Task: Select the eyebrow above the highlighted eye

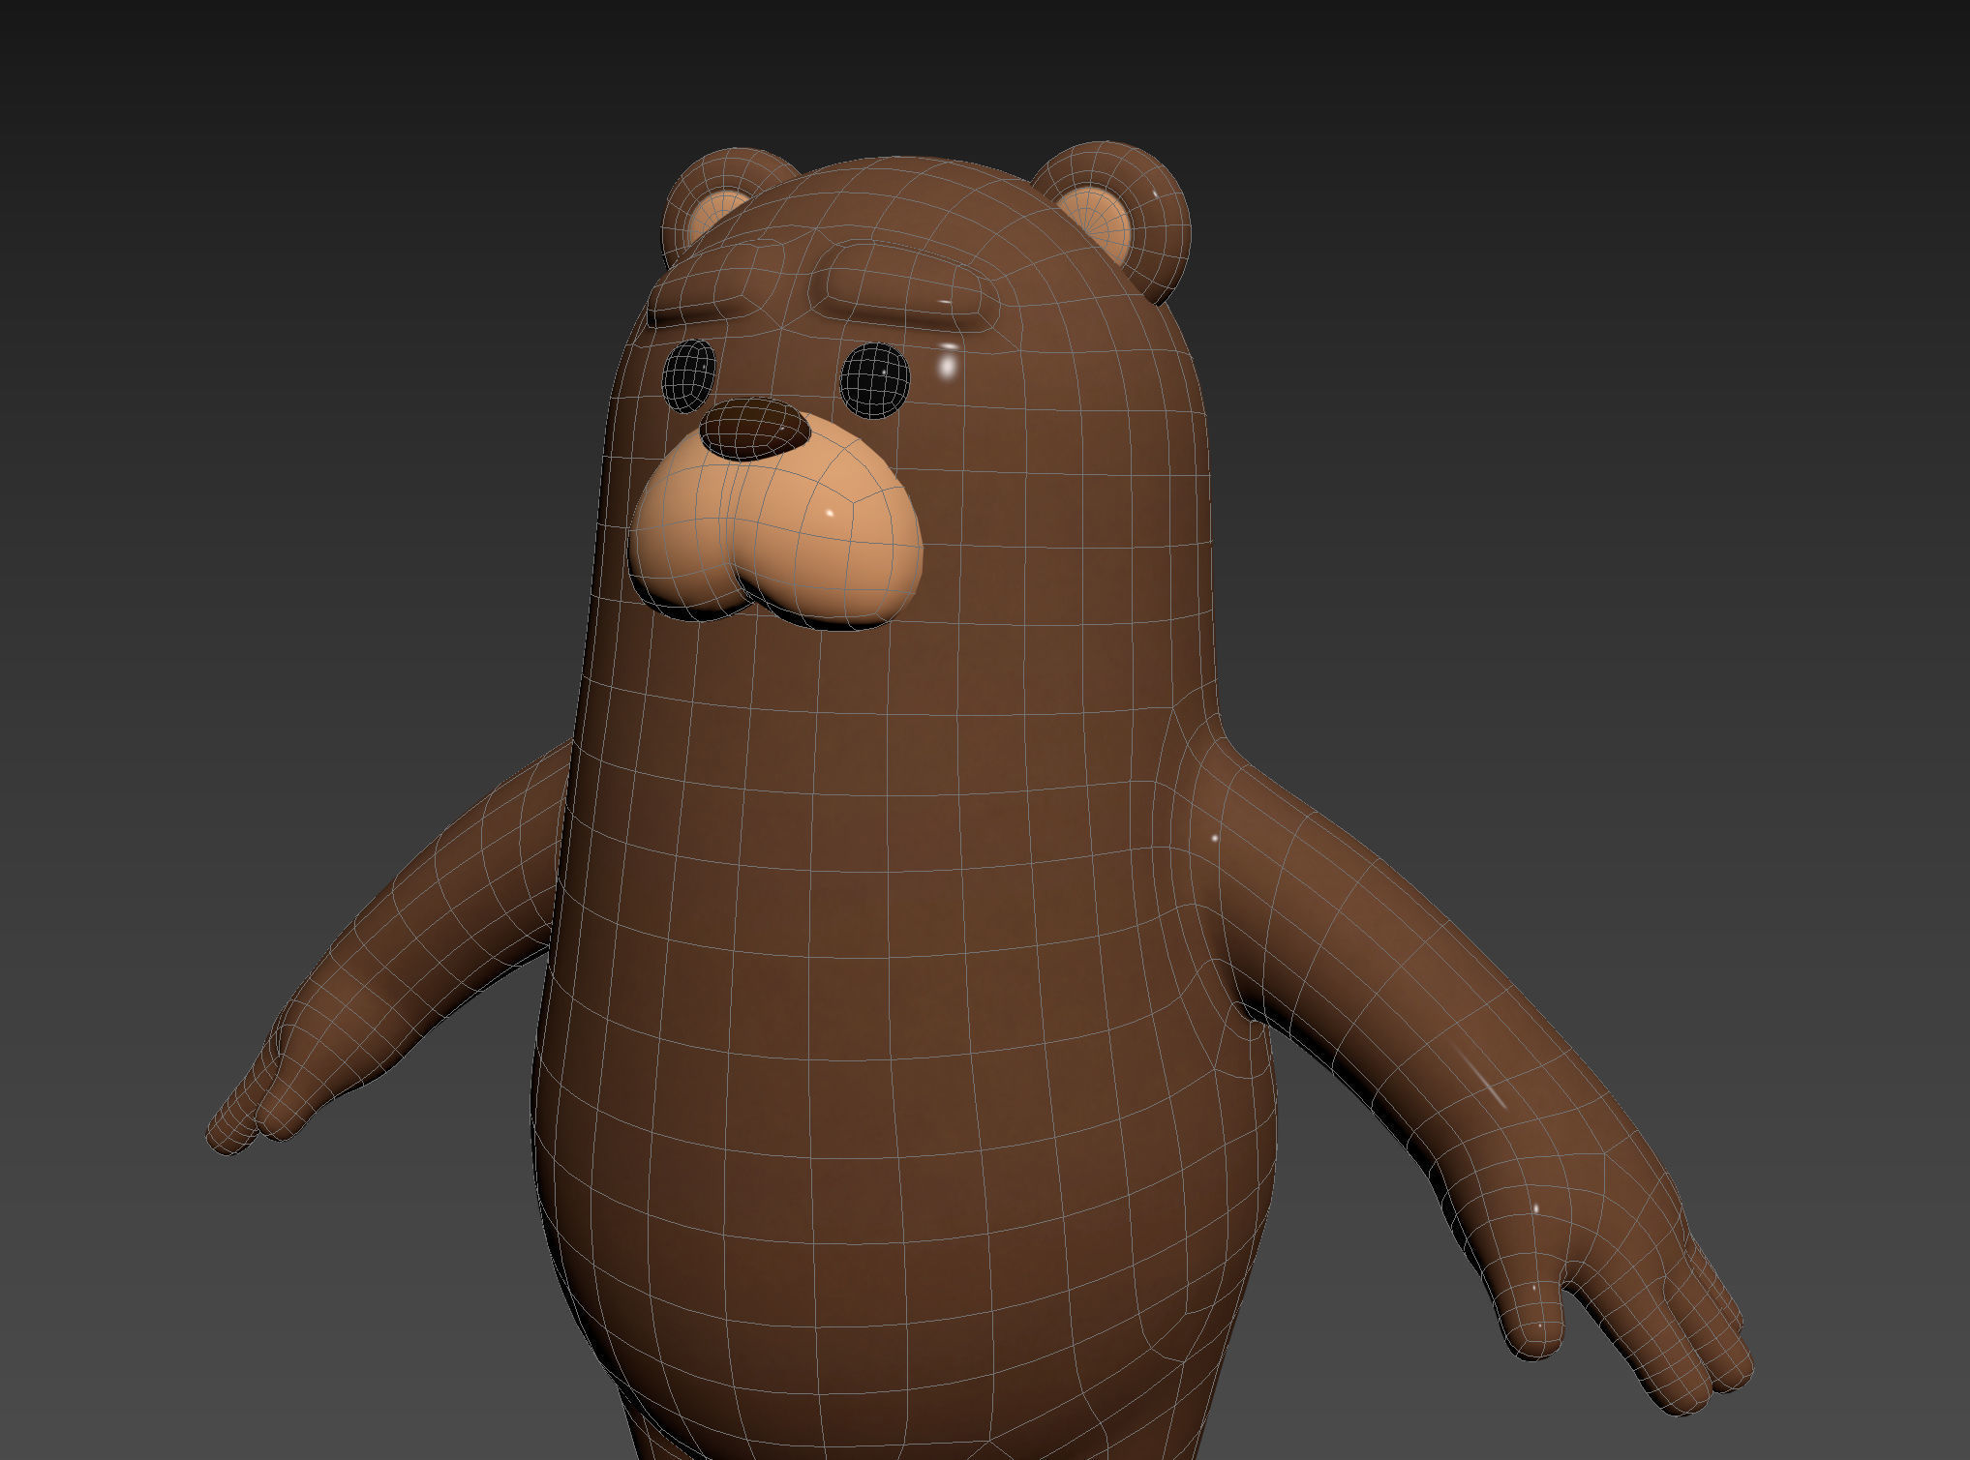Action: pyautogui.click(x=905, y=286)
